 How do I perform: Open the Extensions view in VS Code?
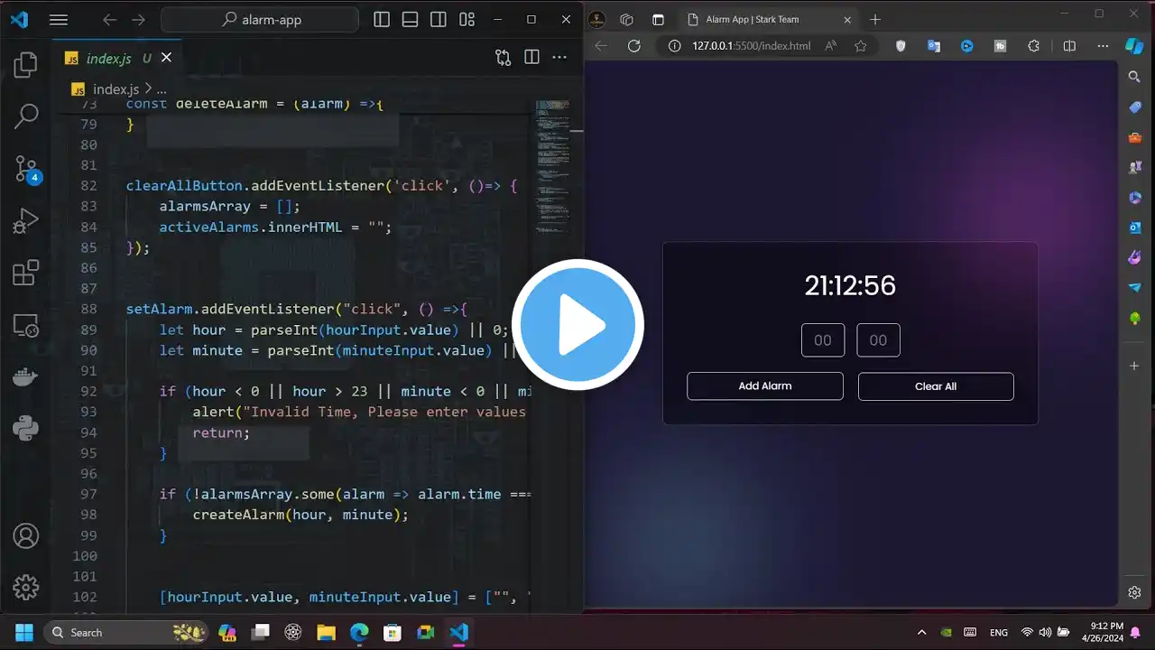click(x=26, y=272)
